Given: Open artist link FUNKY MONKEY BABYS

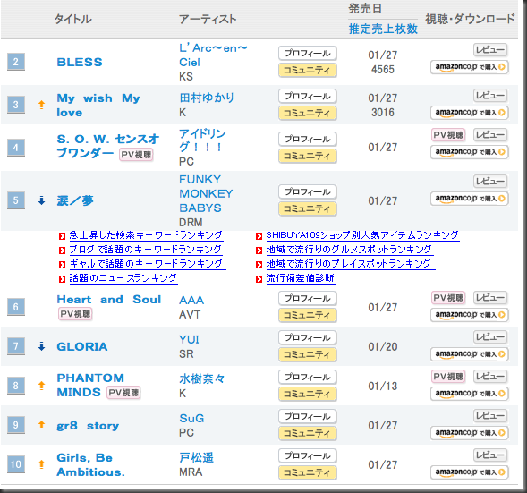Looking at the screenshot, I should coord(206,193).
